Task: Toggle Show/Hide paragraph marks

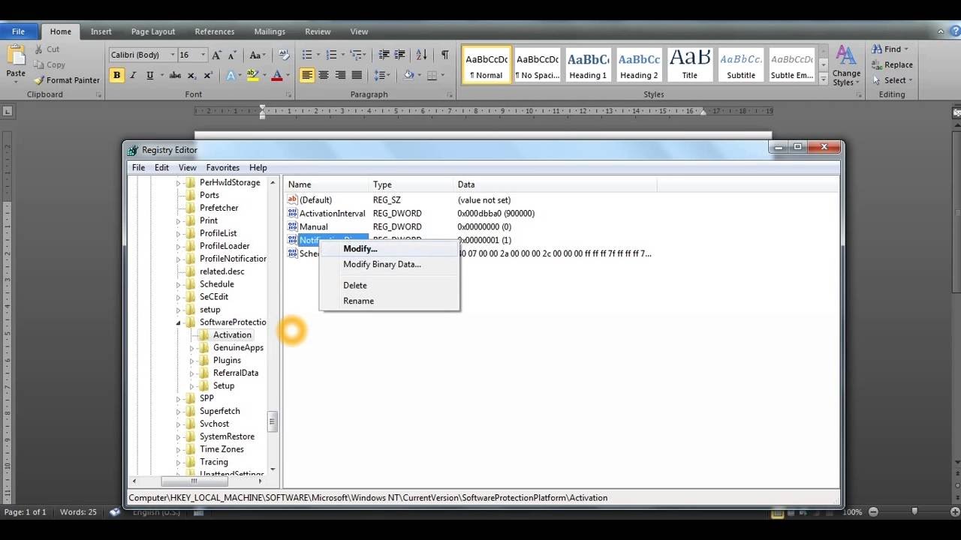Action: coord(444,55)
